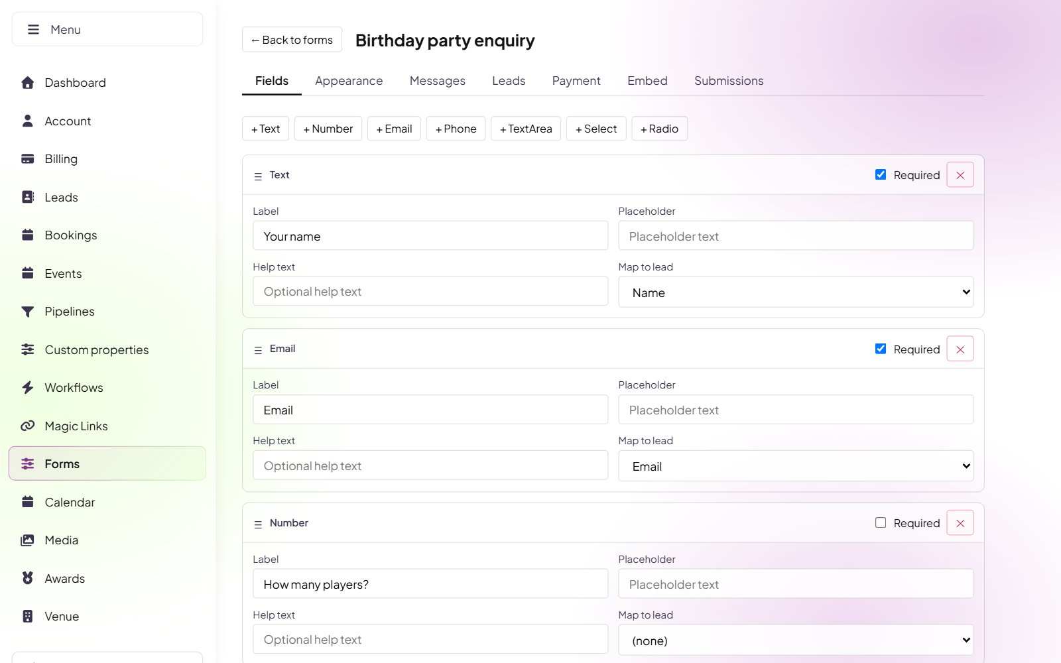Uncheck Required for the Email field
The image size is (1061, 663).
(x=881, y=349)
